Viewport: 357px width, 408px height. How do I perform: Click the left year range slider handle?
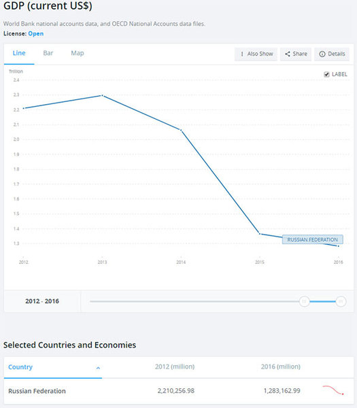point(304,301)
